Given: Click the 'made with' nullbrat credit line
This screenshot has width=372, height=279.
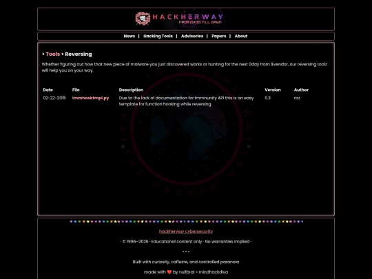Looking at the screenshot, I should point(186,272).
